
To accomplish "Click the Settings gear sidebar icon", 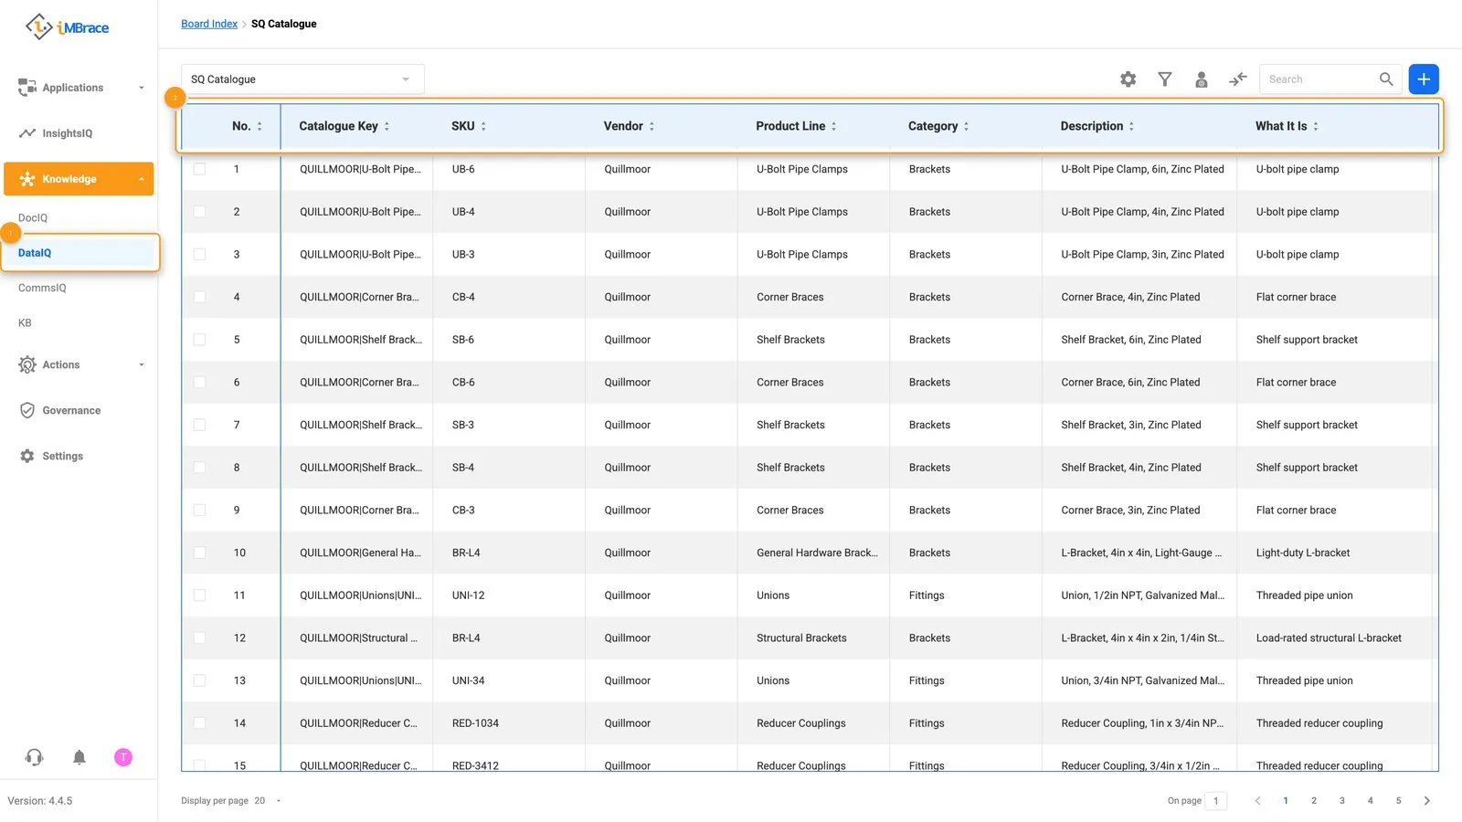I will [27, 456].
